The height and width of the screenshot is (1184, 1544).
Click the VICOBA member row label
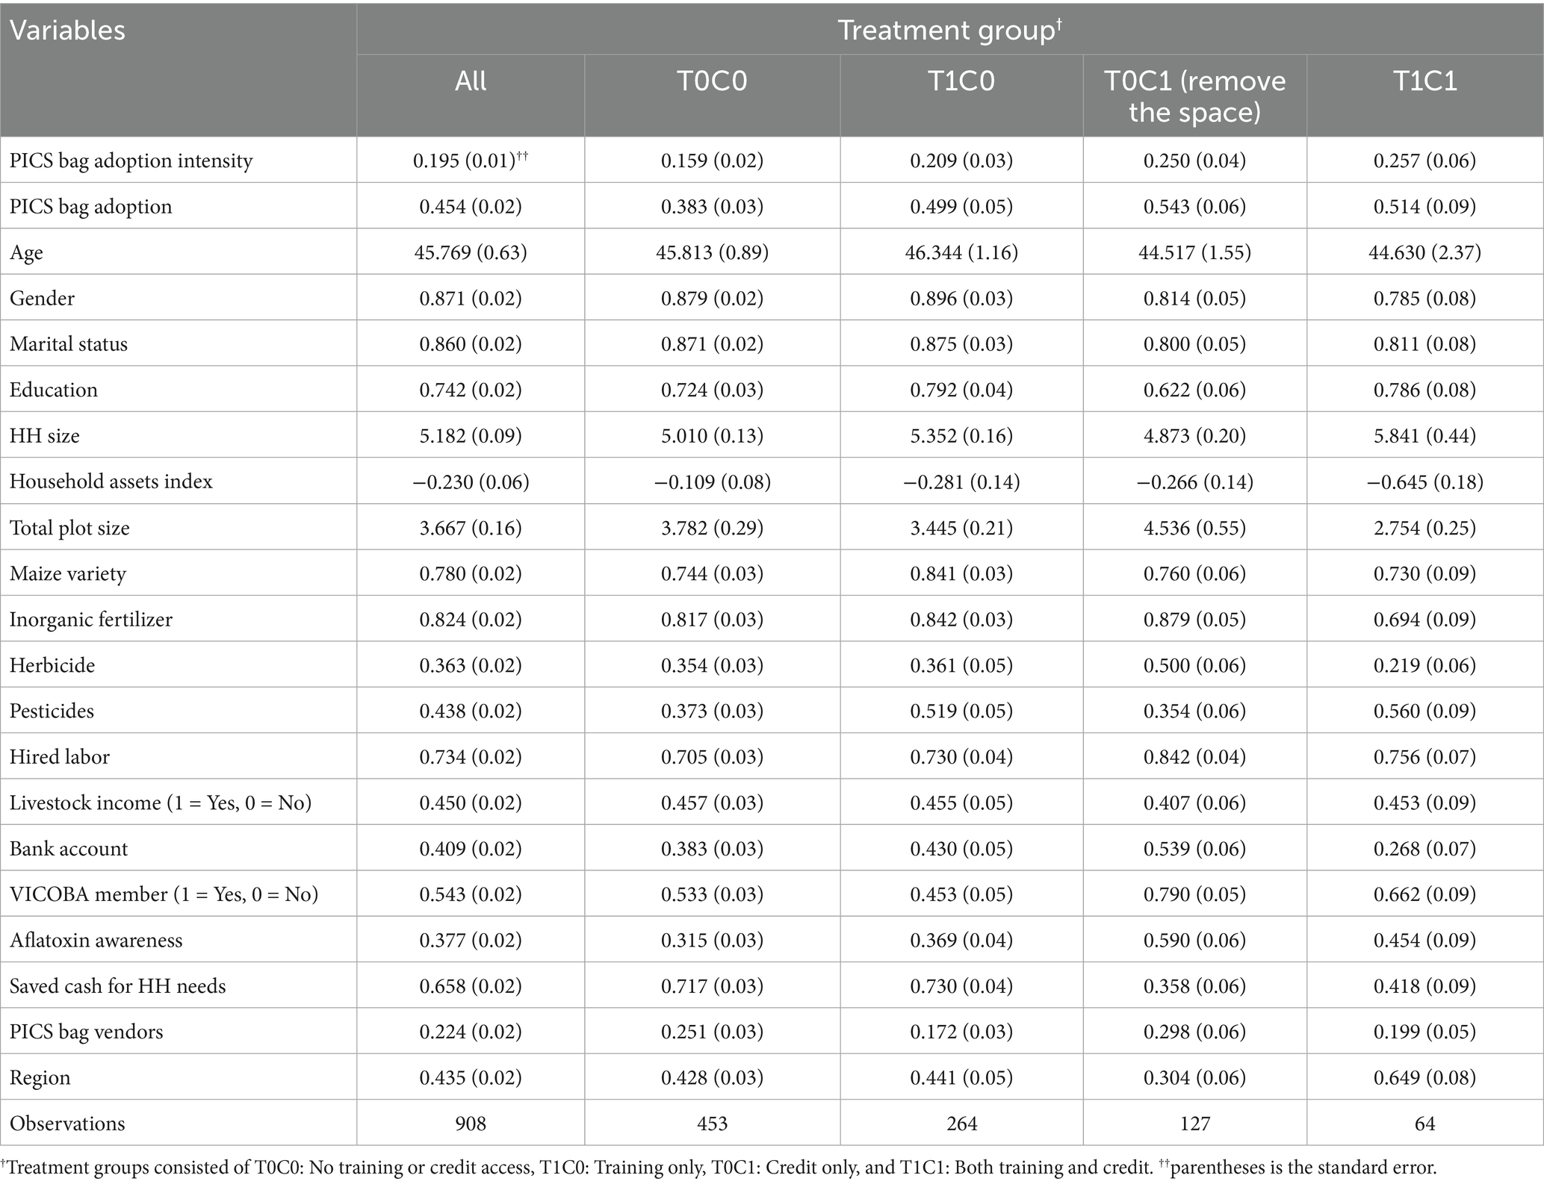click(x=164, y=894)
